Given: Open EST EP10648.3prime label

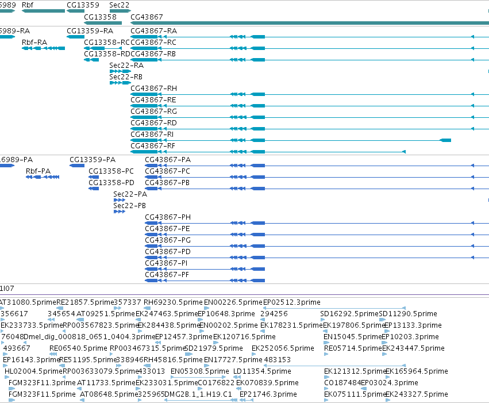Looking at the screenshot, I should point(226,314).
